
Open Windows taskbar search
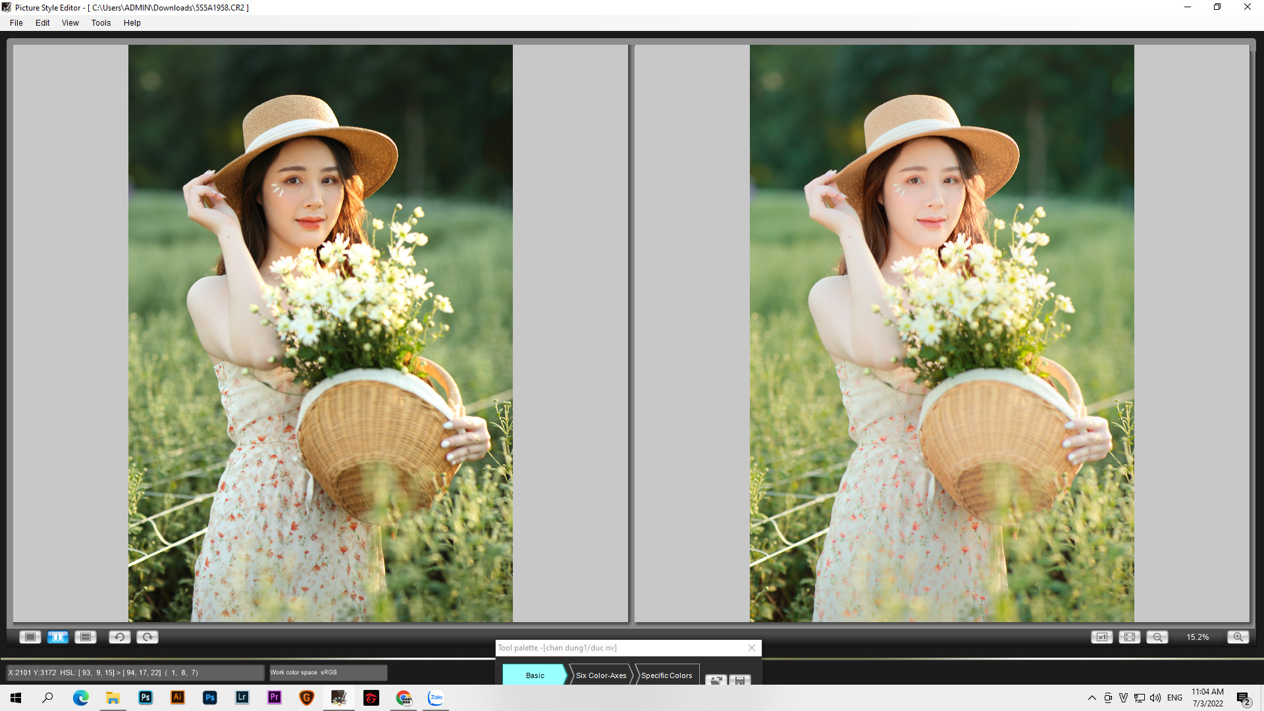(47, 698)
